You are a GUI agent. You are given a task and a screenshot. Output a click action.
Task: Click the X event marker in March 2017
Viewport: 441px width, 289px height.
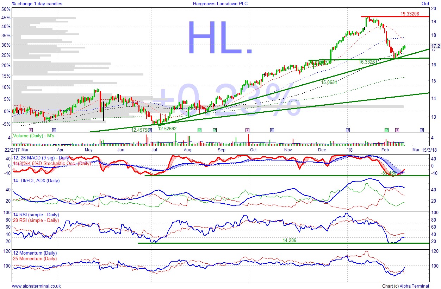point(31,130)
